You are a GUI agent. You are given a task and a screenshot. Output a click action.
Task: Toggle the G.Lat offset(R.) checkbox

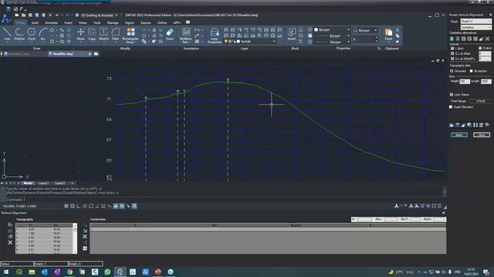click(452, 58)
